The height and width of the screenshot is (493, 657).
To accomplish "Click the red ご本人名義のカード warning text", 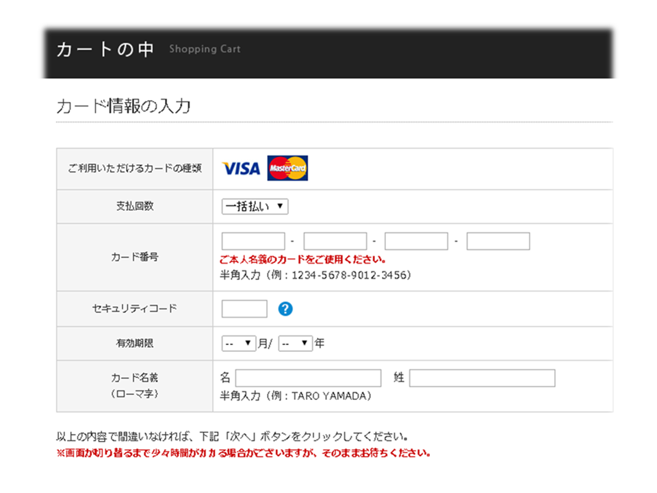I will 302,260.
